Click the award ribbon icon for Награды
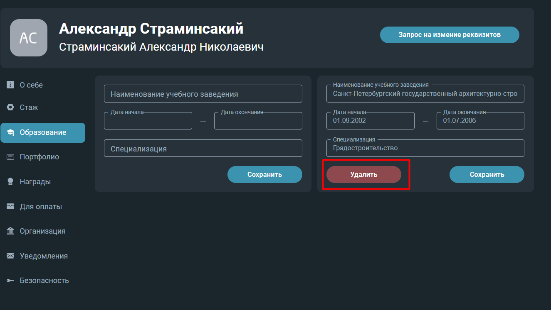The height and width of the screenshot is (310, 551). click(x=10, y=182)
